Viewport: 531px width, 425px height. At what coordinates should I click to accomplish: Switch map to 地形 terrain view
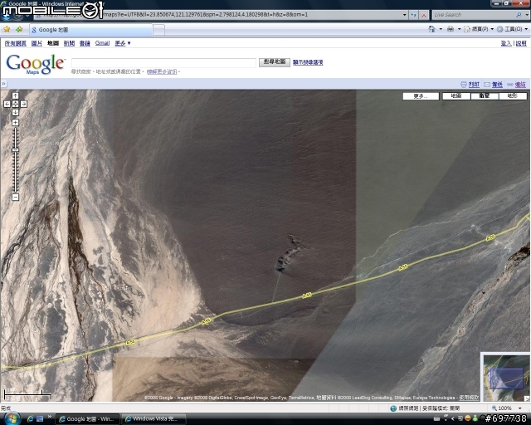click(x=513, y=96)
